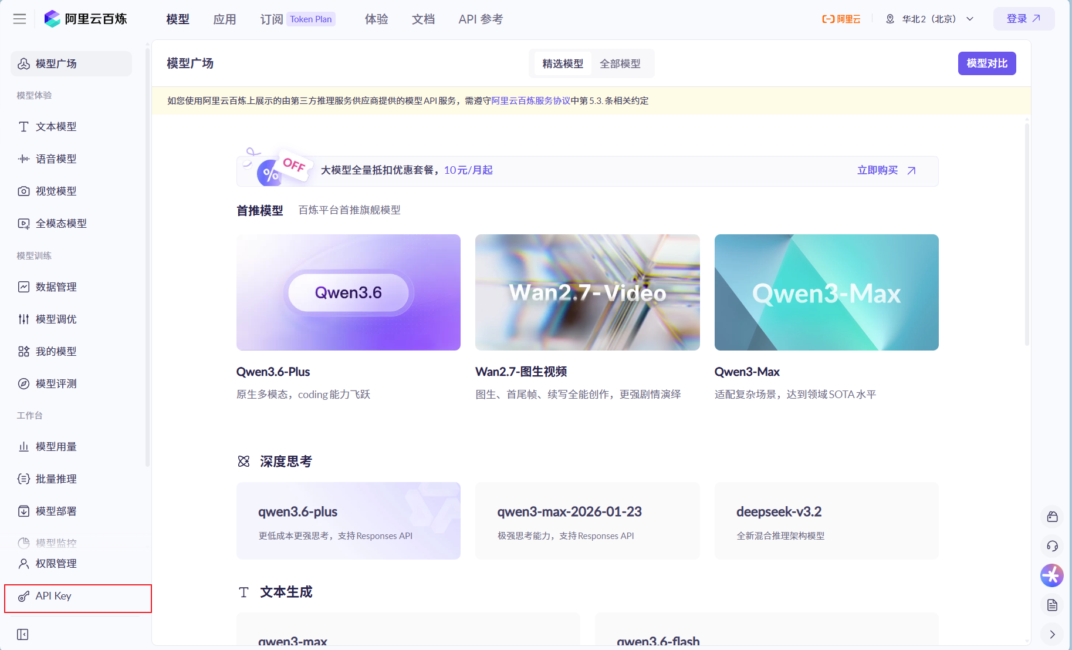Select 视觉模型 in the left sidebar

click(x=55, y=190)
